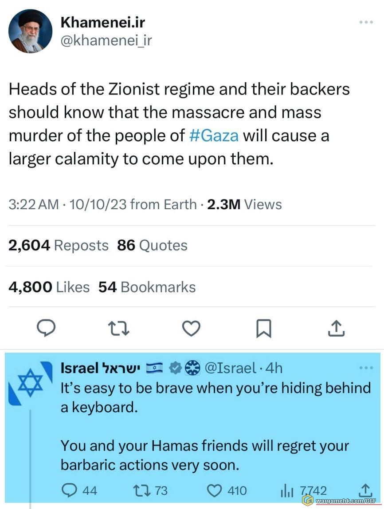384x509 pixels.
Task: Open more options for Israel reply
Action: pyautogui.click(x=366, y=368)
